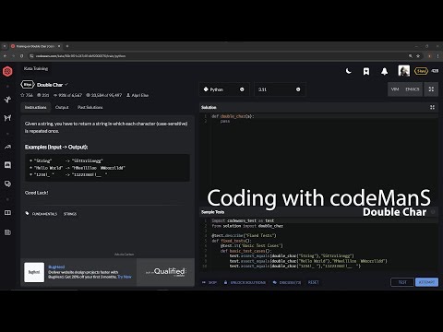The width and height of the screenshot is (443, 332).
Task: Click the RESET button
Action: [313, 282]
